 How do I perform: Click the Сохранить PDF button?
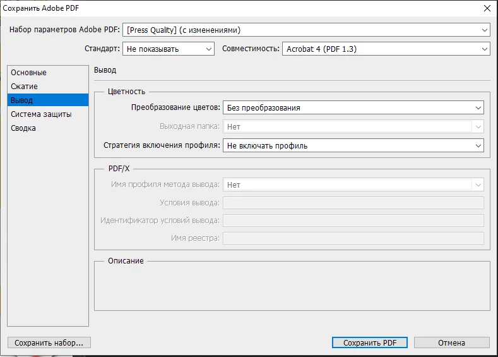tap(370, 342)
